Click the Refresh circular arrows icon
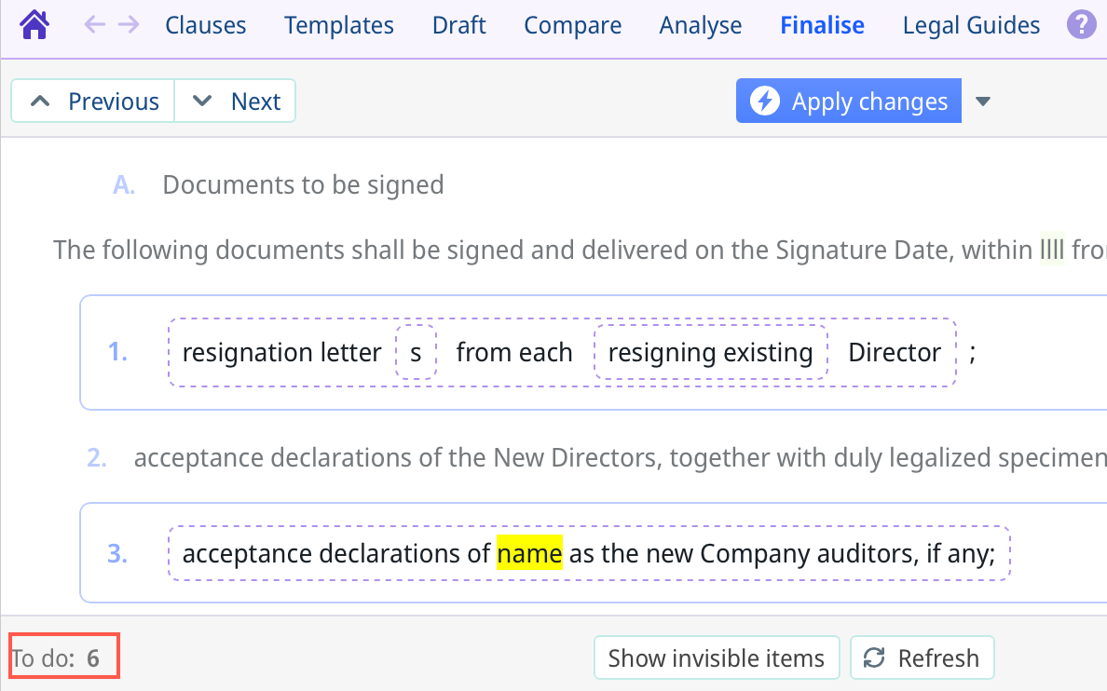Image resolution: width=1107 pixels, height=691 pixels. [874, 658]
